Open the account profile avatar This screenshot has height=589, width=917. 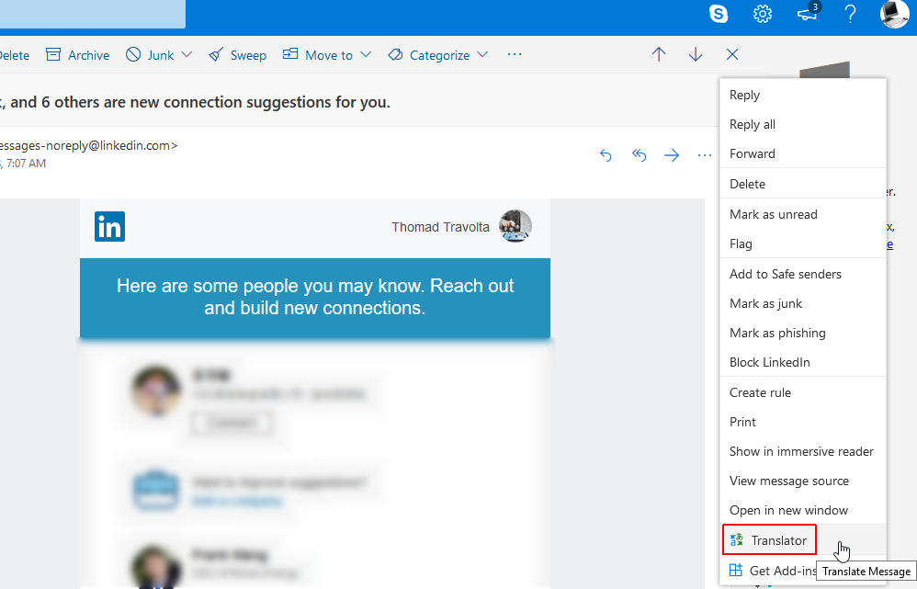pos(893,15)
